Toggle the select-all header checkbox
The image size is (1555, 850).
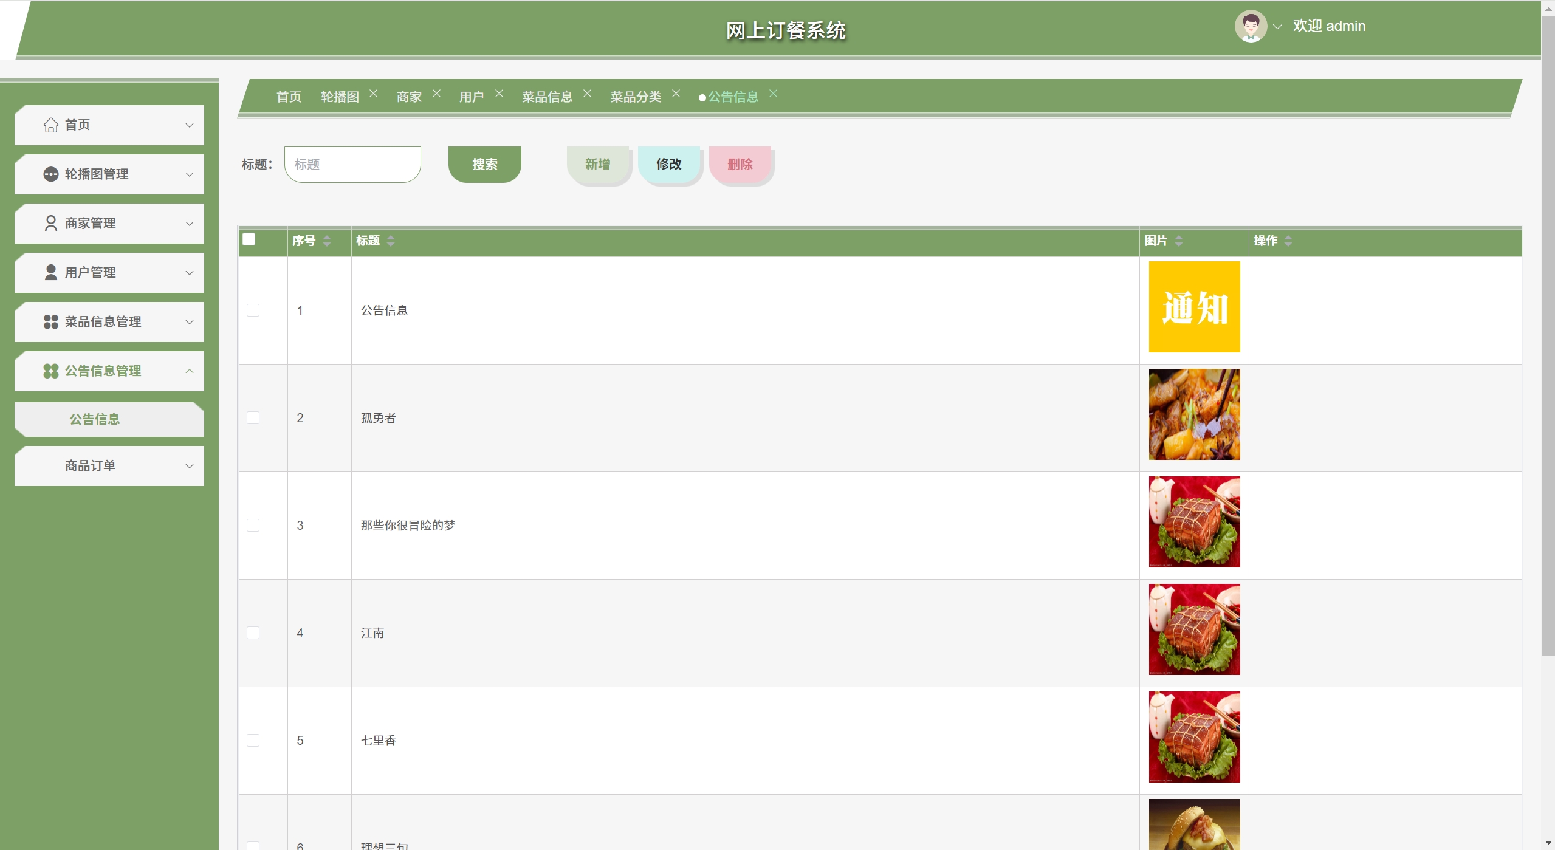(249, 239)
